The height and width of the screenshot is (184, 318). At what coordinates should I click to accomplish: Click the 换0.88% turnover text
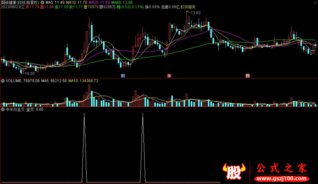(x=152, y=7)
